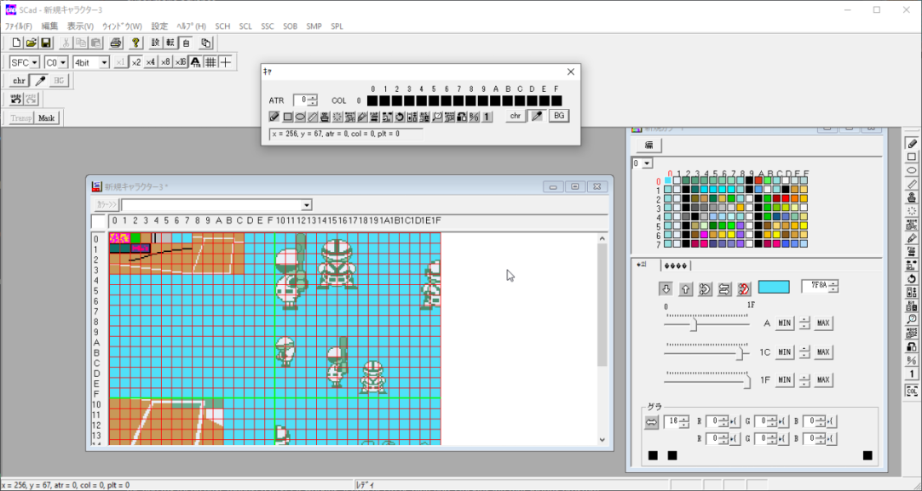Click MAX button for the 1C slider
Screen dimensions: 922x491
823,351
